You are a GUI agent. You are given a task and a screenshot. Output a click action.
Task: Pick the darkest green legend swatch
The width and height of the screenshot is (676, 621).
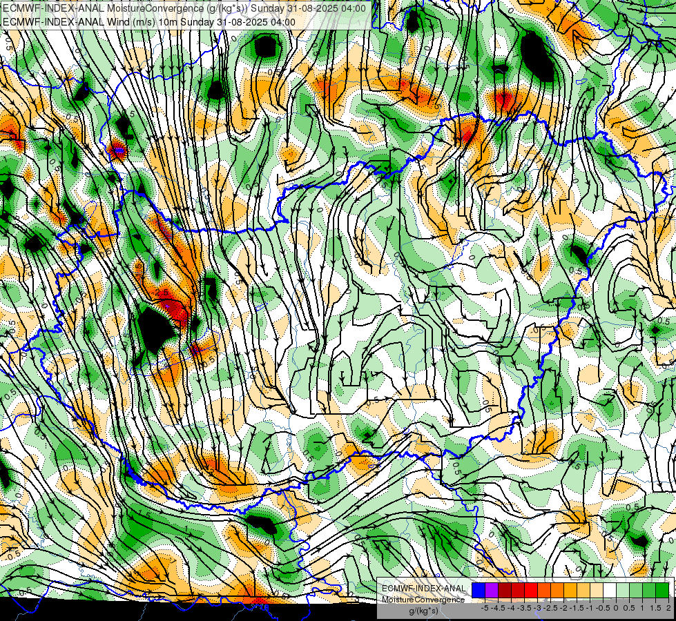662,590
